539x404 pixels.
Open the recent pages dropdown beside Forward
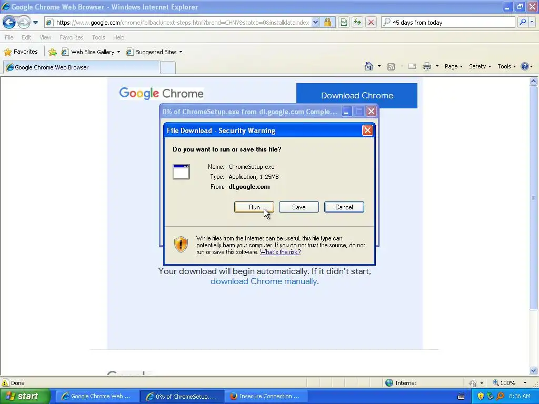click(x=35, y=23)
